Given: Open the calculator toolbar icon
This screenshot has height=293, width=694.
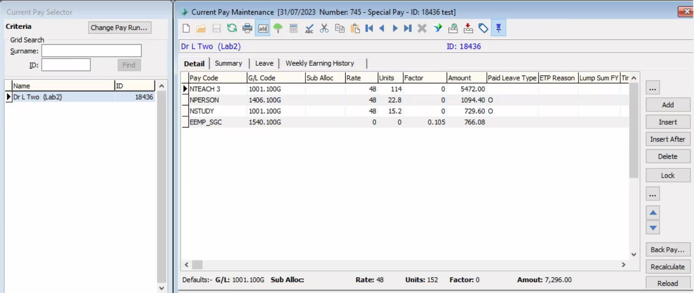Looking at the screenshot, I should pyautogui.click(x=294, y=28).
